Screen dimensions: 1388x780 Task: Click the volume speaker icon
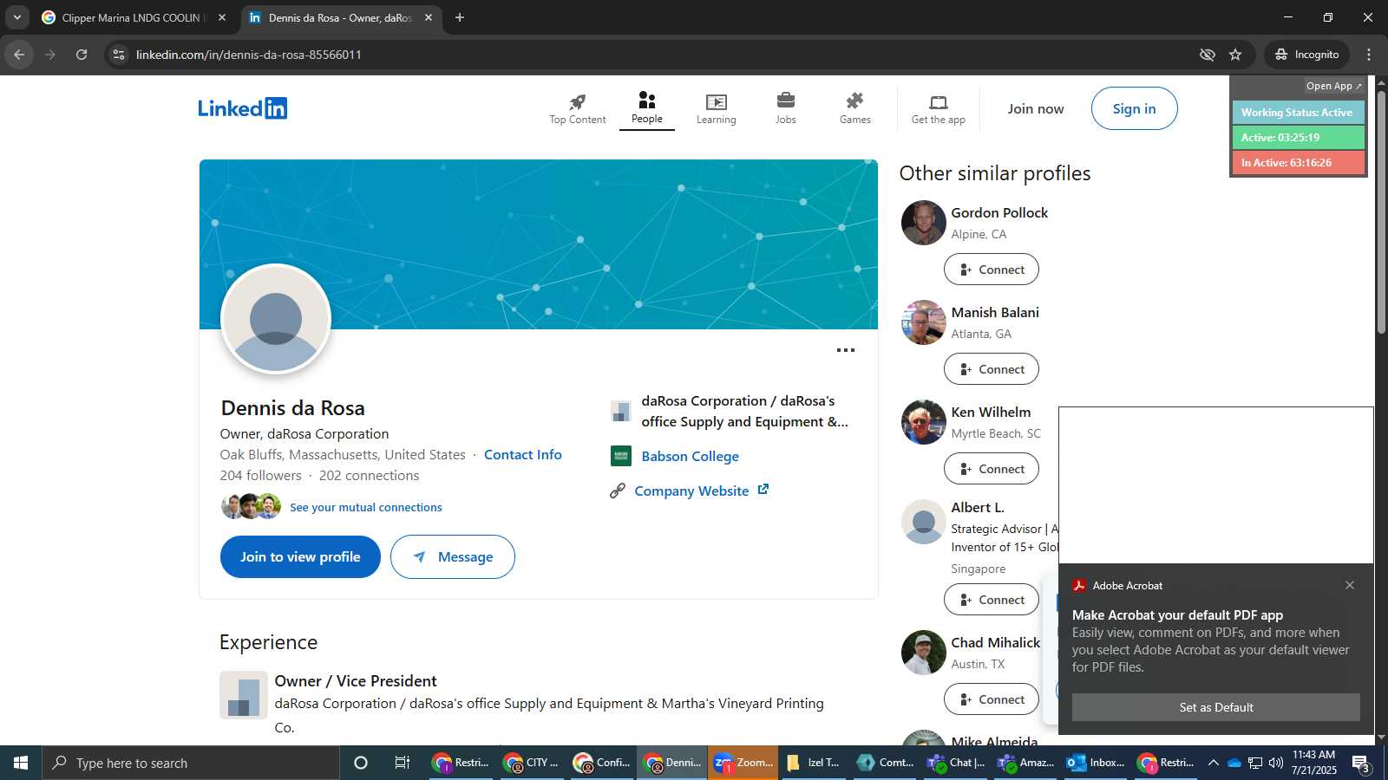(1276, 763)
